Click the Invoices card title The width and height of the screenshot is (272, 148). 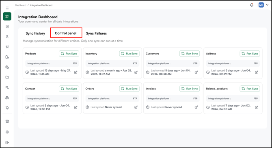pos(151,89)
